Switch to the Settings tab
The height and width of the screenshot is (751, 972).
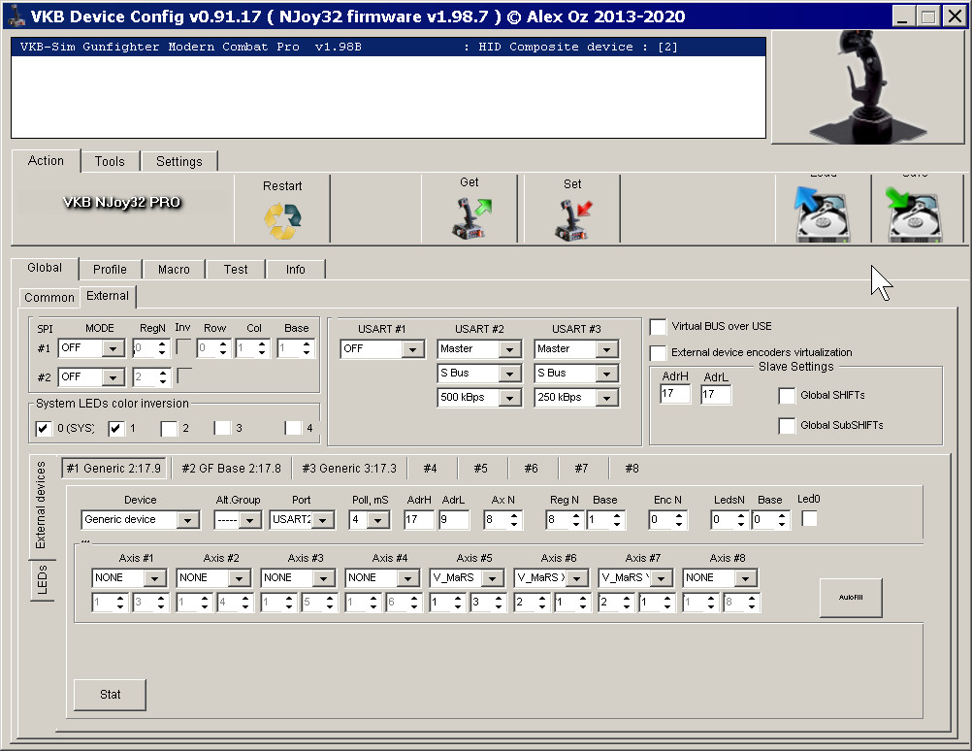pyautogui.click(x=179, y=161)
